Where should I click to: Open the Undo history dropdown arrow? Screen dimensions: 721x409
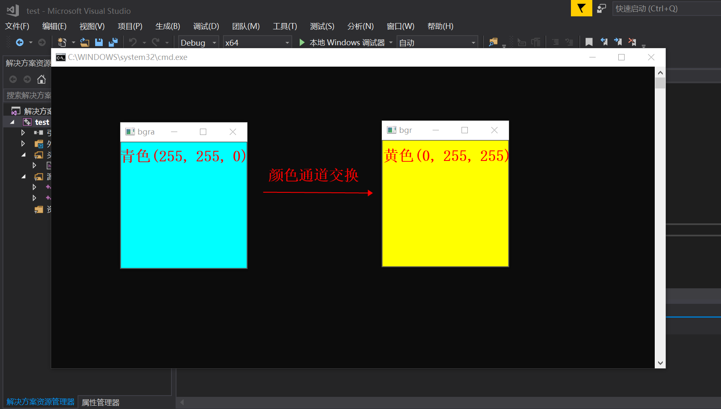tap(144, 42)
